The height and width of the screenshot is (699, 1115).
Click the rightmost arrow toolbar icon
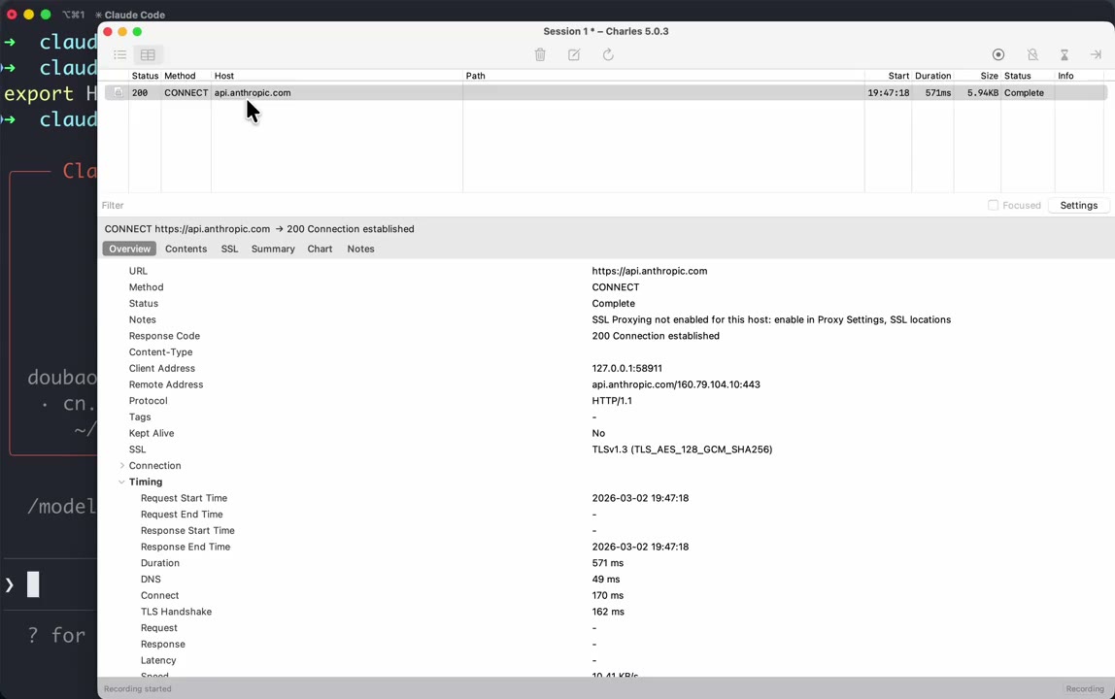pyautogui.click(x=1096, y=55)
